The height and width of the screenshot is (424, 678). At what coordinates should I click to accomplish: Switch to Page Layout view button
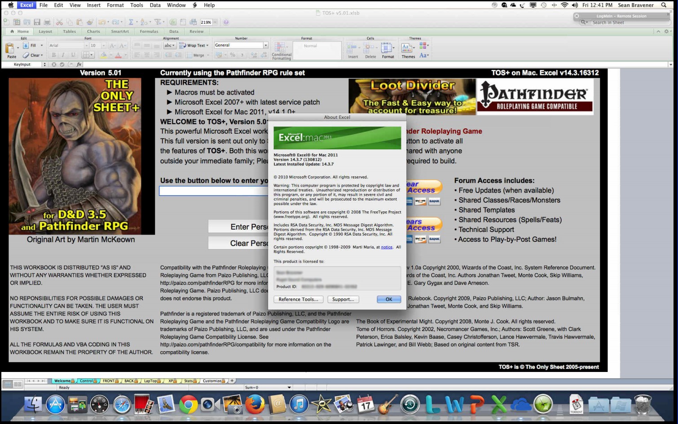[18, 385]
